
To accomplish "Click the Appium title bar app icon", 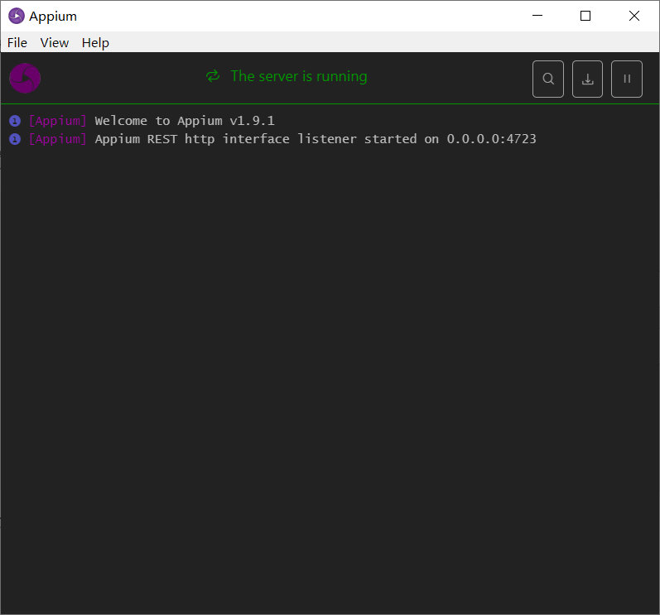I will coord(17,16).
